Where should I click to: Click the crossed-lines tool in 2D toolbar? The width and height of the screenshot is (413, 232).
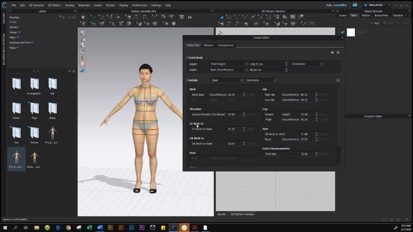261,17
